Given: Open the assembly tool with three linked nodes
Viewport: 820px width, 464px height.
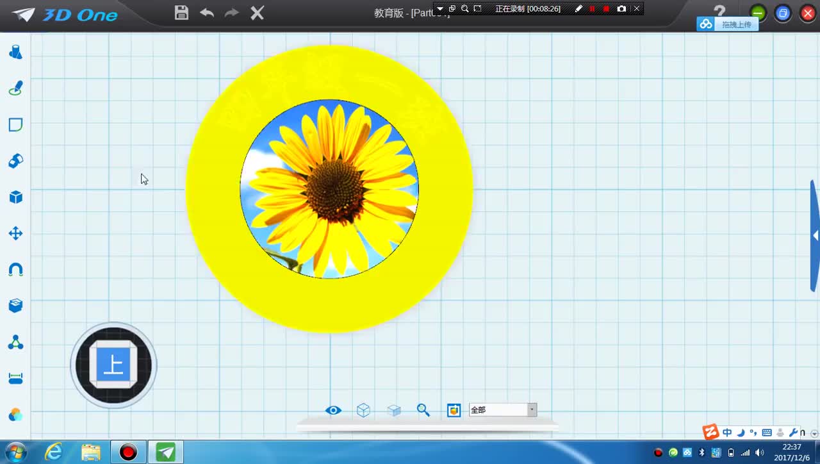Looking at the screenshot, I should pyautogui.click(x=15, y=342).
